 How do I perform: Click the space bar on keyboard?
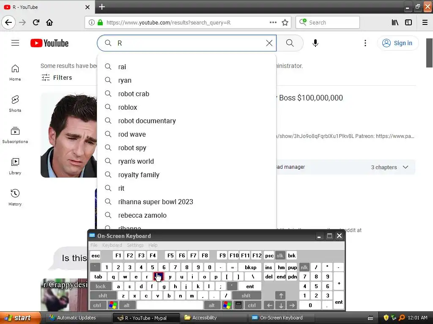coord(170,305)
